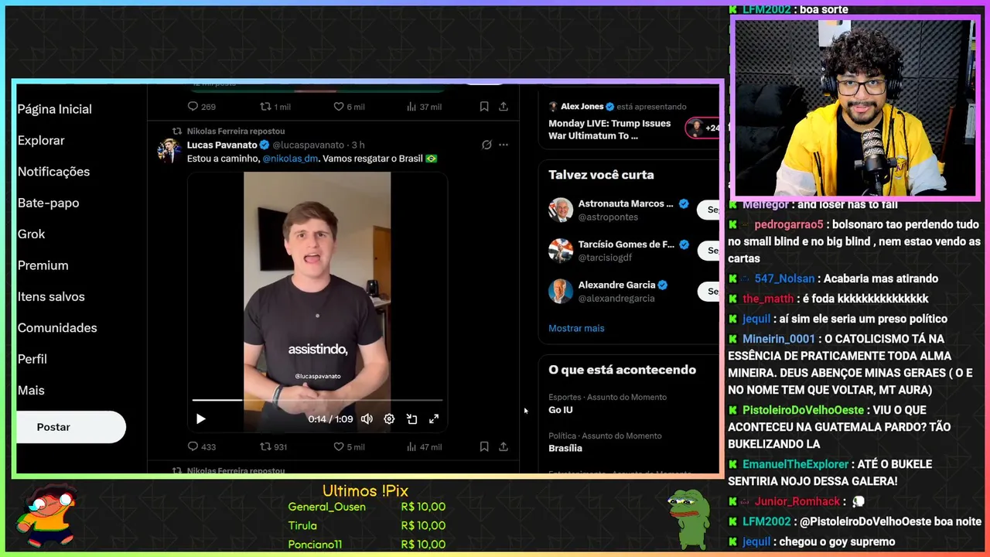The height and width of the screenshot is (557, 990).
Task: Seek on the video progress bar
Action: pos(317,400)
